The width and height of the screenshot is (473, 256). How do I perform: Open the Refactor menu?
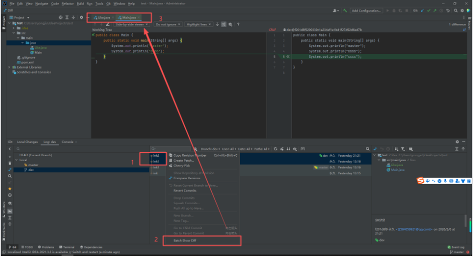tap(67, 3)
